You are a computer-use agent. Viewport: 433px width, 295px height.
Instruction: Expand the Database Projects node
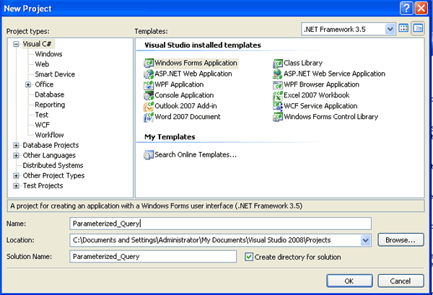[16, 146]
